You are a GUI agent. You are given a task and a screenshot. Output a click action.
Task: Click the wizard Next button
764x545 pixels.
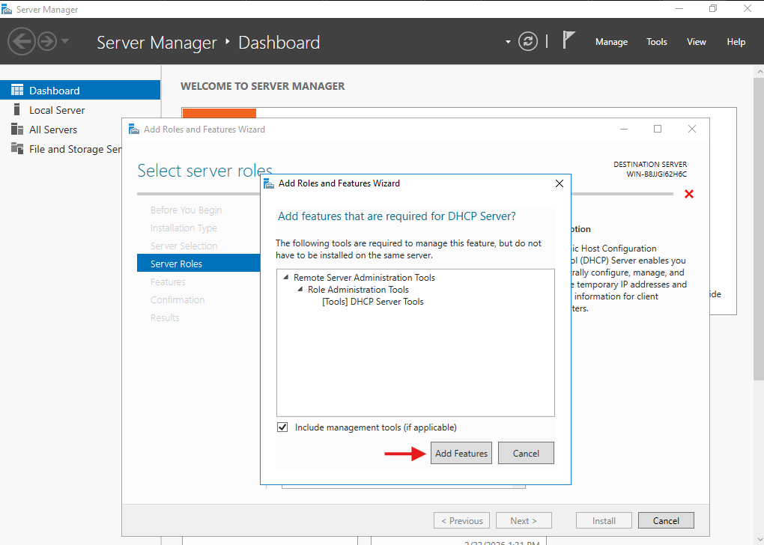(x=524, y=520)
